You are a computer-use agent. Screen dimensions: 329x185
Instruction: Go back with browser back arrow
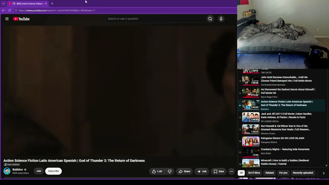click(3, 11)
